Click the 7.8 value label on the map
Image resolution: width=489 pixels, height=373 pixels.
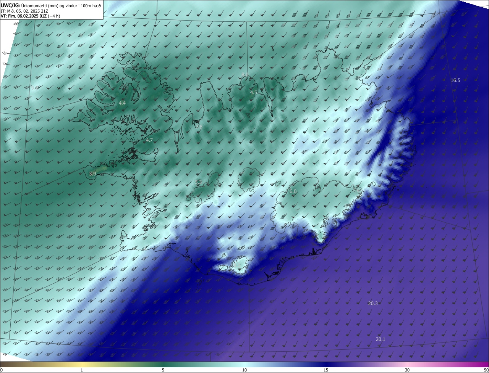(199, 127)
